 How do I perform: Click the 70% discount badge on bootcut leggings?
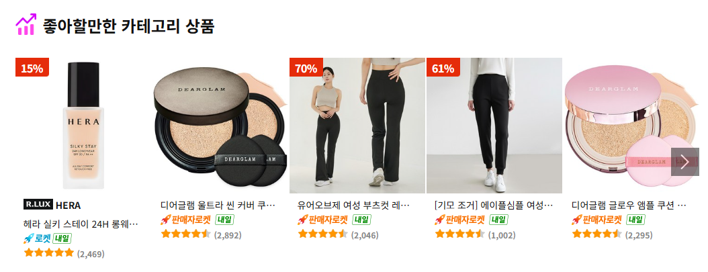click(x=306, y=68)
